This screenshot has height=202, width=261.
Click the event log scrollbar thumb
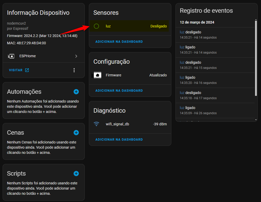[256, 58]
